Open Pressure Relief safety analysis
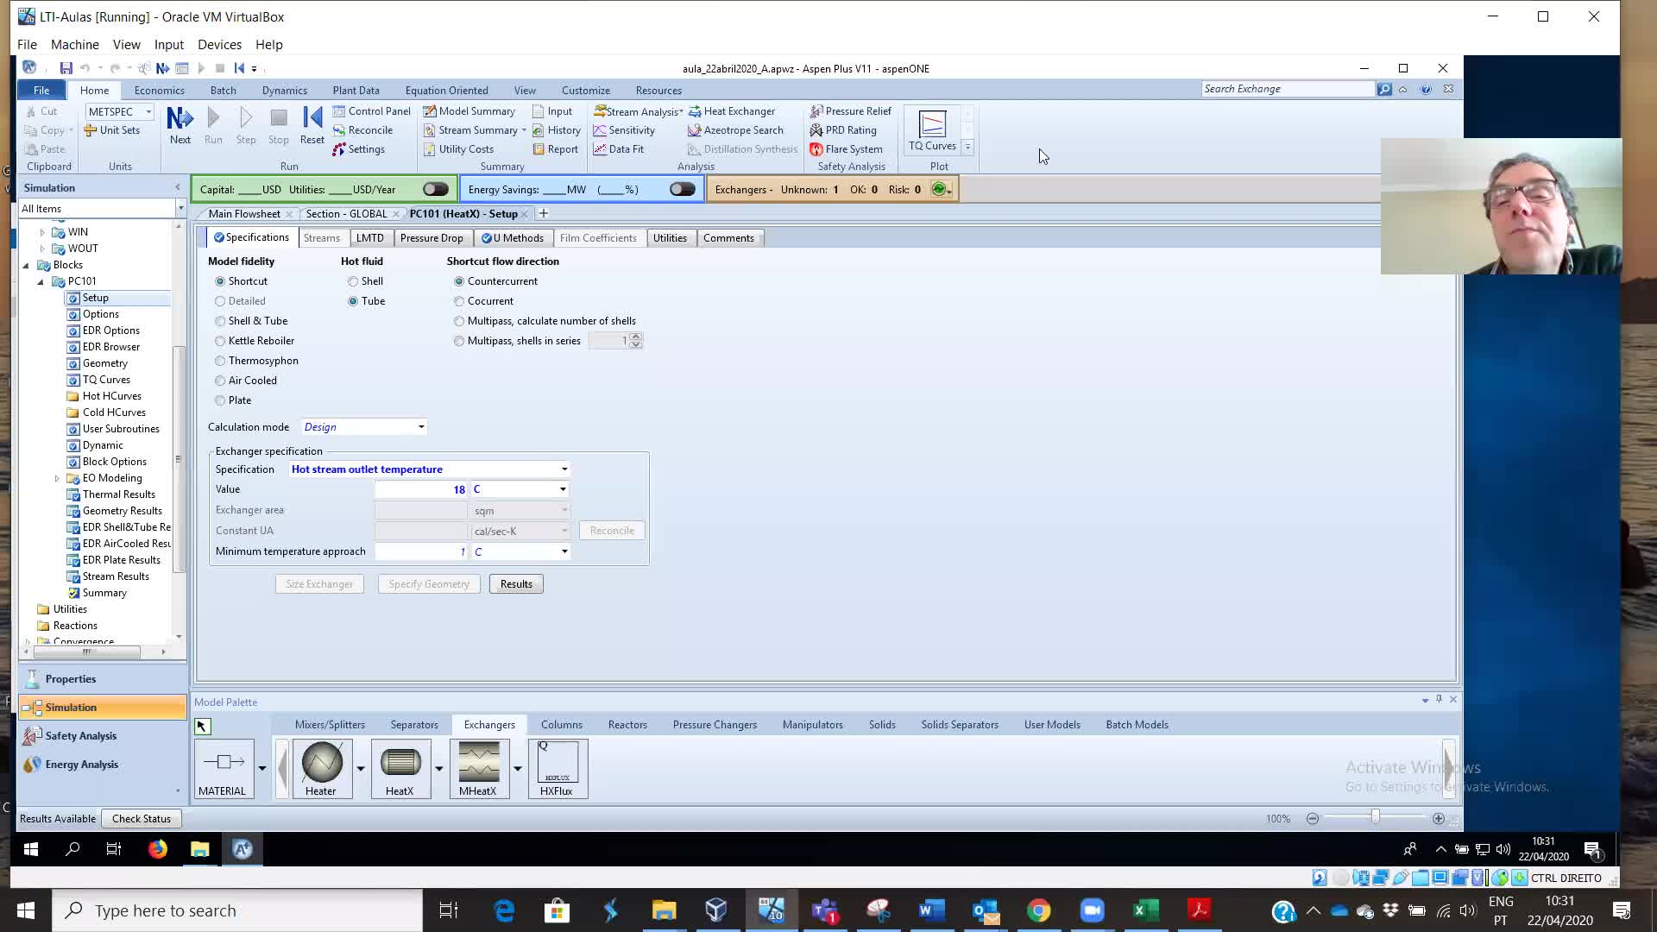Screen dimensions: 1657x932 click(x=850, y=111)
